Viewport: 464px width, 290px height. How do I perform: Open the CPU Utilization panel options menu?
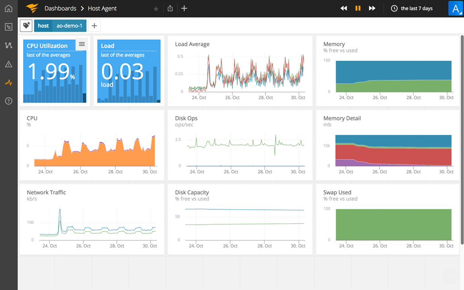pos(82,44)
